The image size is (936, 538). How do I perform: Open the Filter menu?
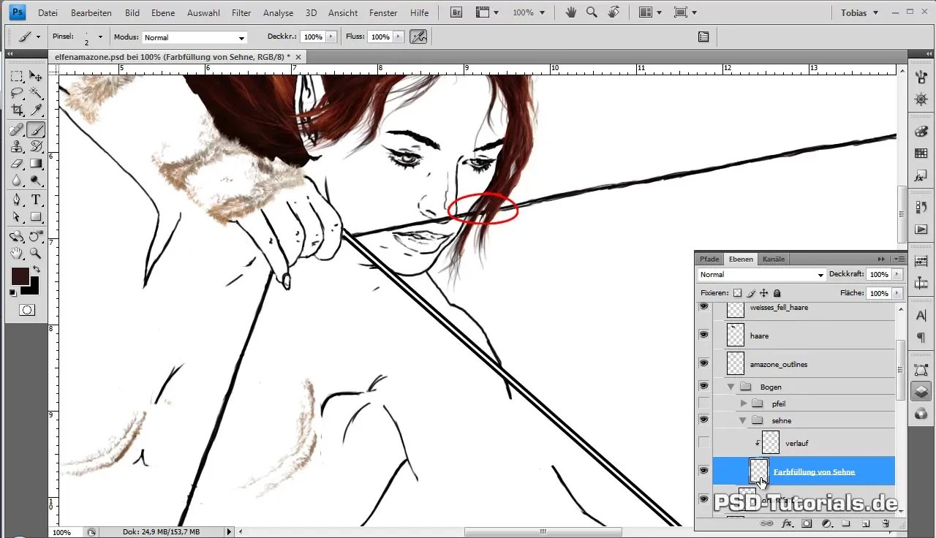241,13
